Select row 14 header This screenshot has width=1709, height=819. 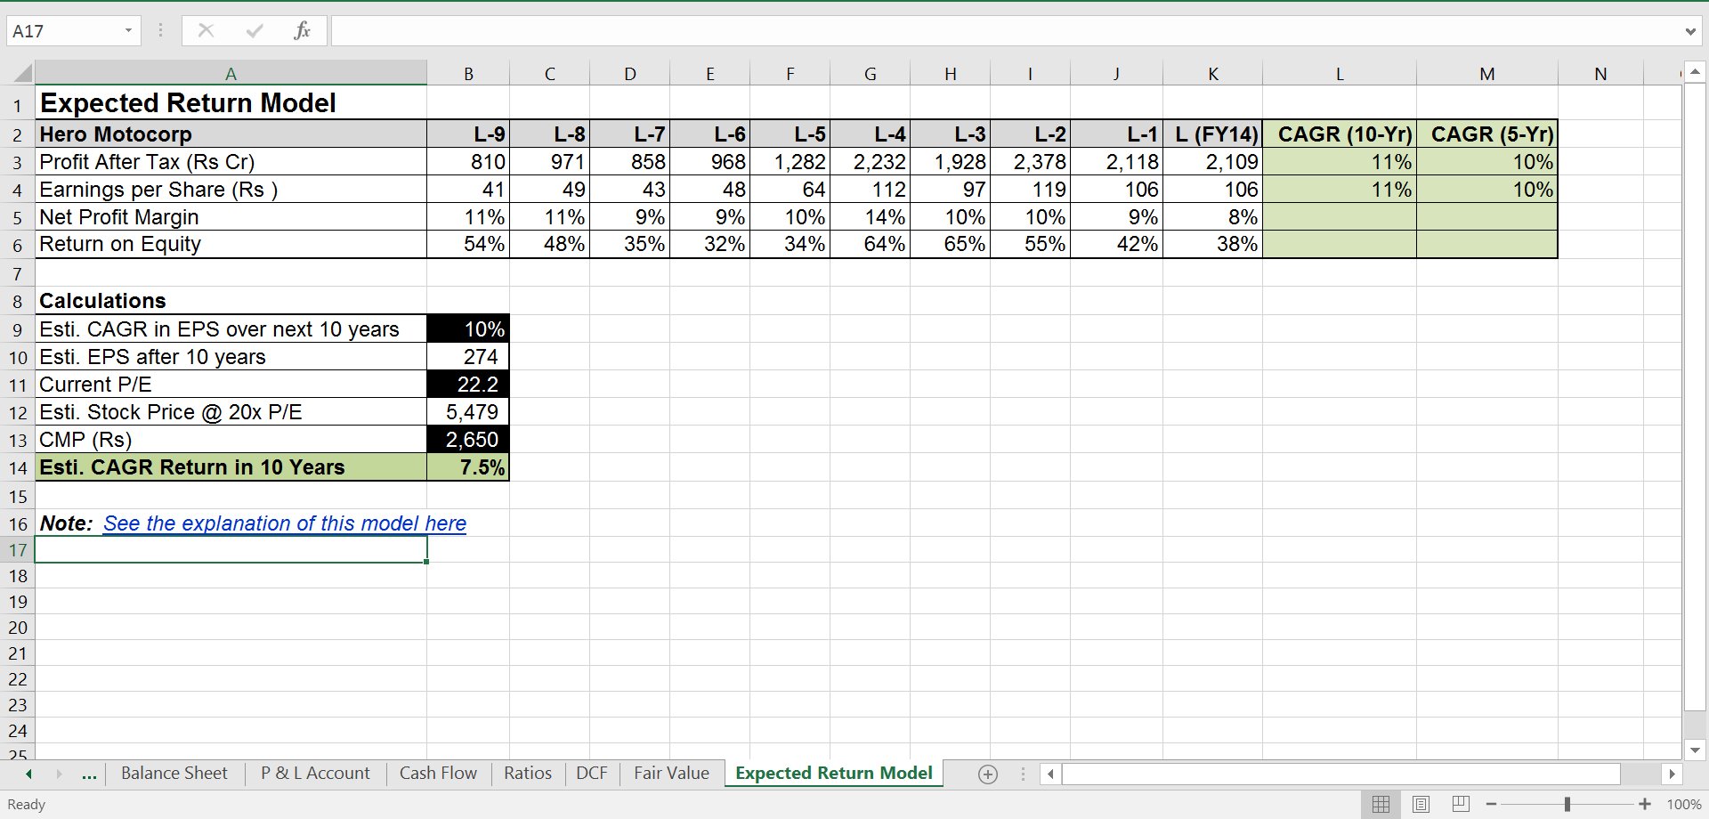(x=18, y=467)
